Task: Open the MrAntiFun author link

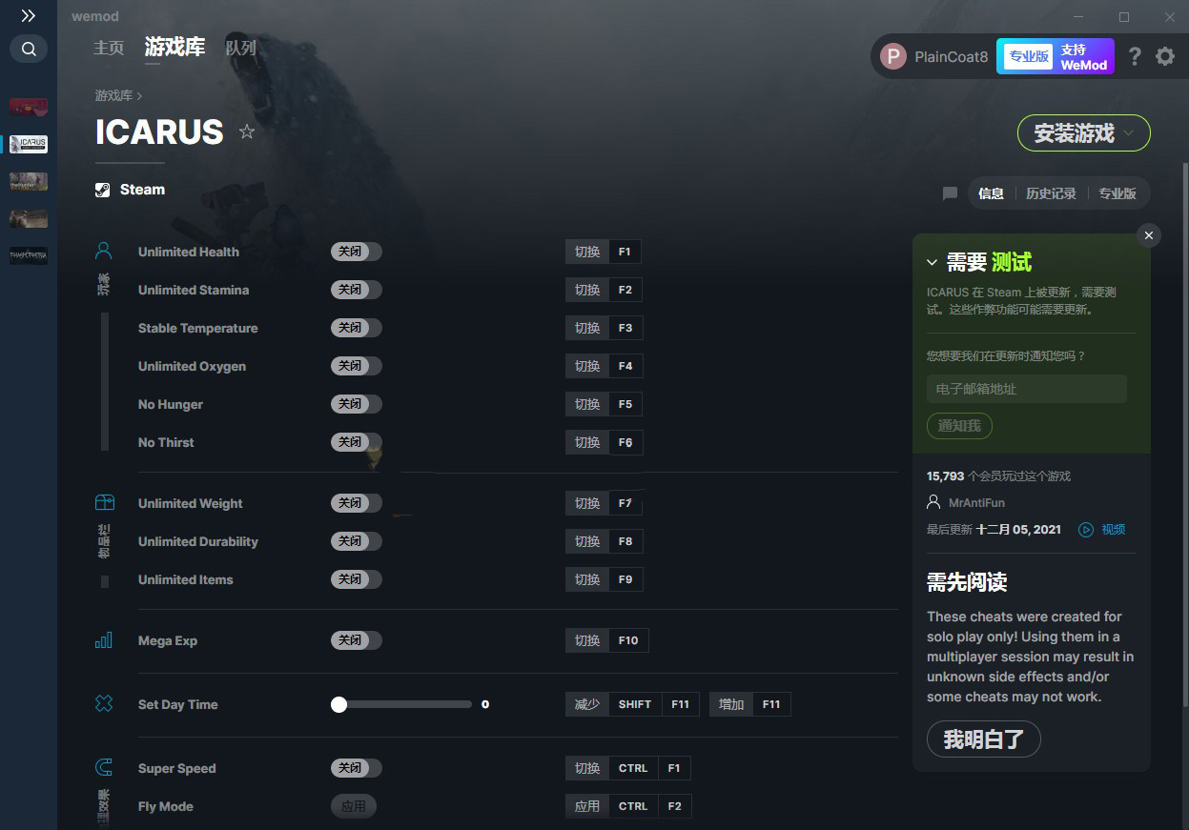Action: (976, 502)
